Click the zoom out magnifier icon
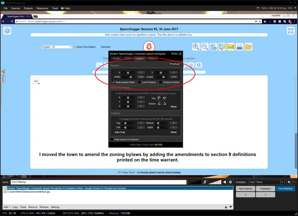 point(205,47)
